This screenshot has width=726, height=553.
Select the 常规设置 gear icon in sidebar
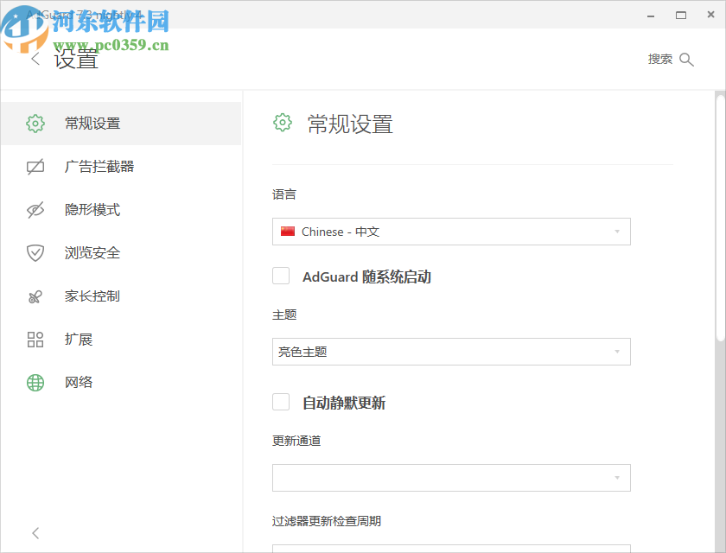pos(35,123)
